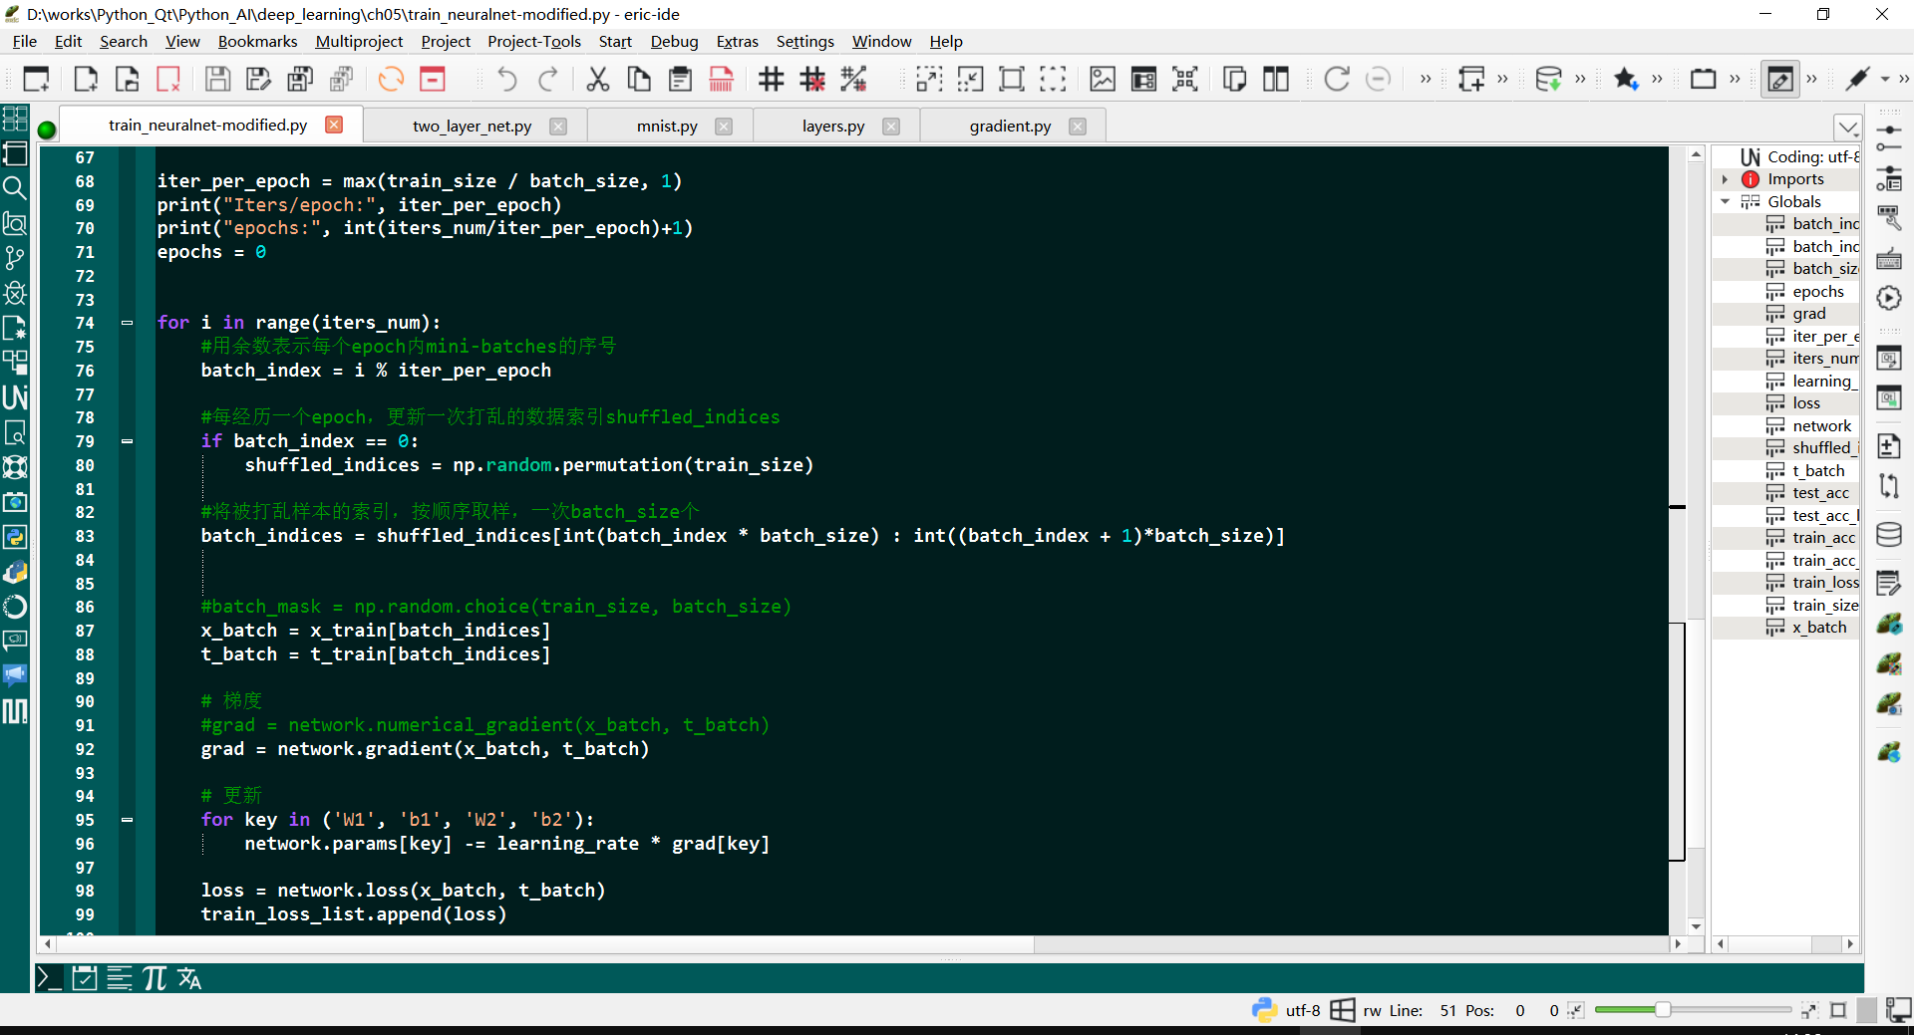
Task: Open the pi numbers icon in the bottom bar
Action: tap(155, 978)
